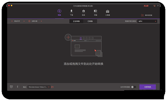Open the scheduler alarm clock icon
Screen dimensions: 167x101
(11, 87)
